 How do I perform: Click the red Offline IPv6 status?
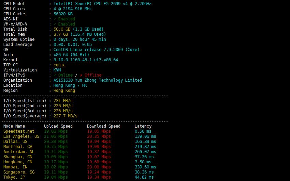click(x=91, y=75)
